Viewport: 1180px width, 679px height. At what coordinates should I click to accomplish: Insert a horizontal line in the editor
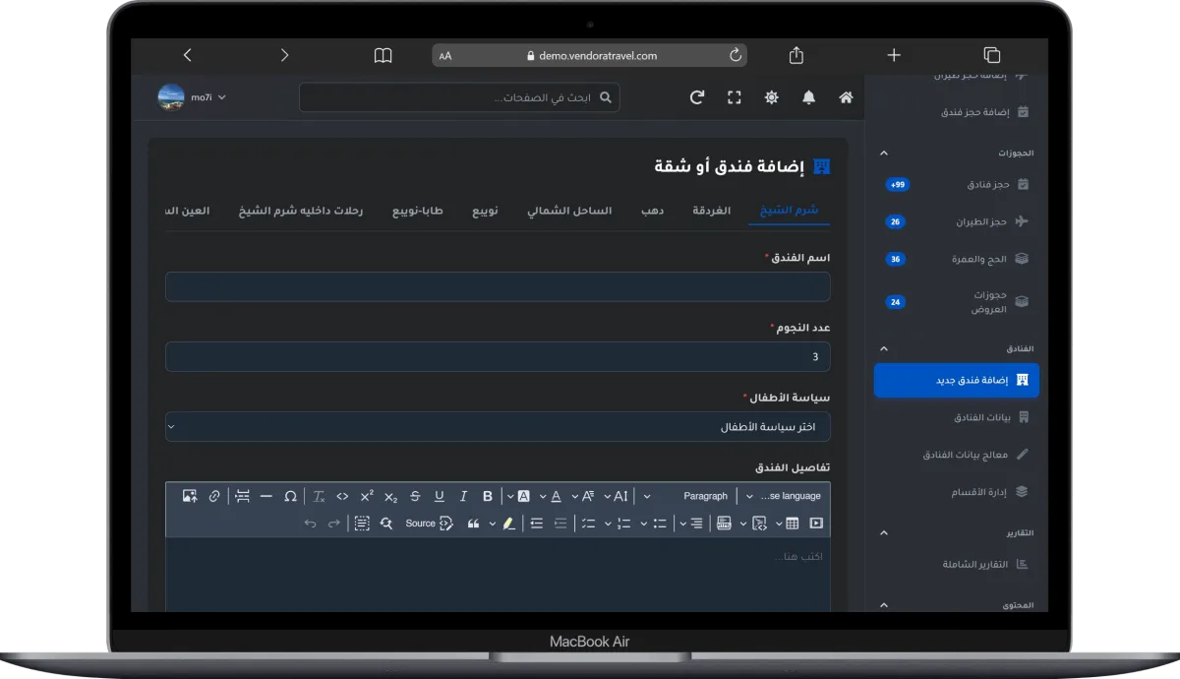[266, 496]
